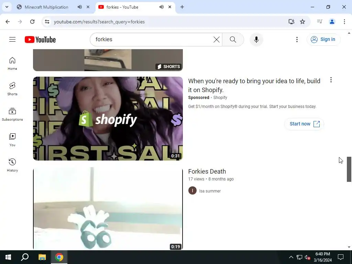Close the Minecraft Multiplication tab

click(x=88, y=7)
